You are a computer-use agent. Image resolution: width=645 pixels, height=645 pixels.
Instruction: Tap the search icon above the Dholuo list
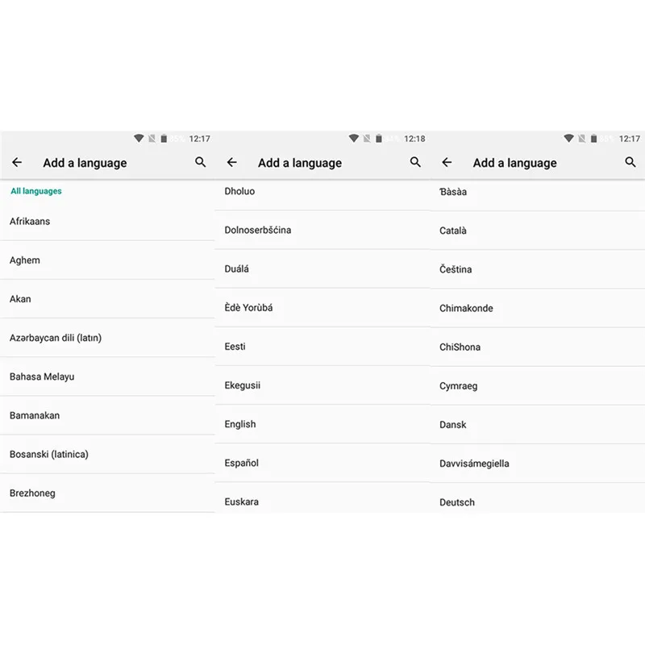[415, 162]
